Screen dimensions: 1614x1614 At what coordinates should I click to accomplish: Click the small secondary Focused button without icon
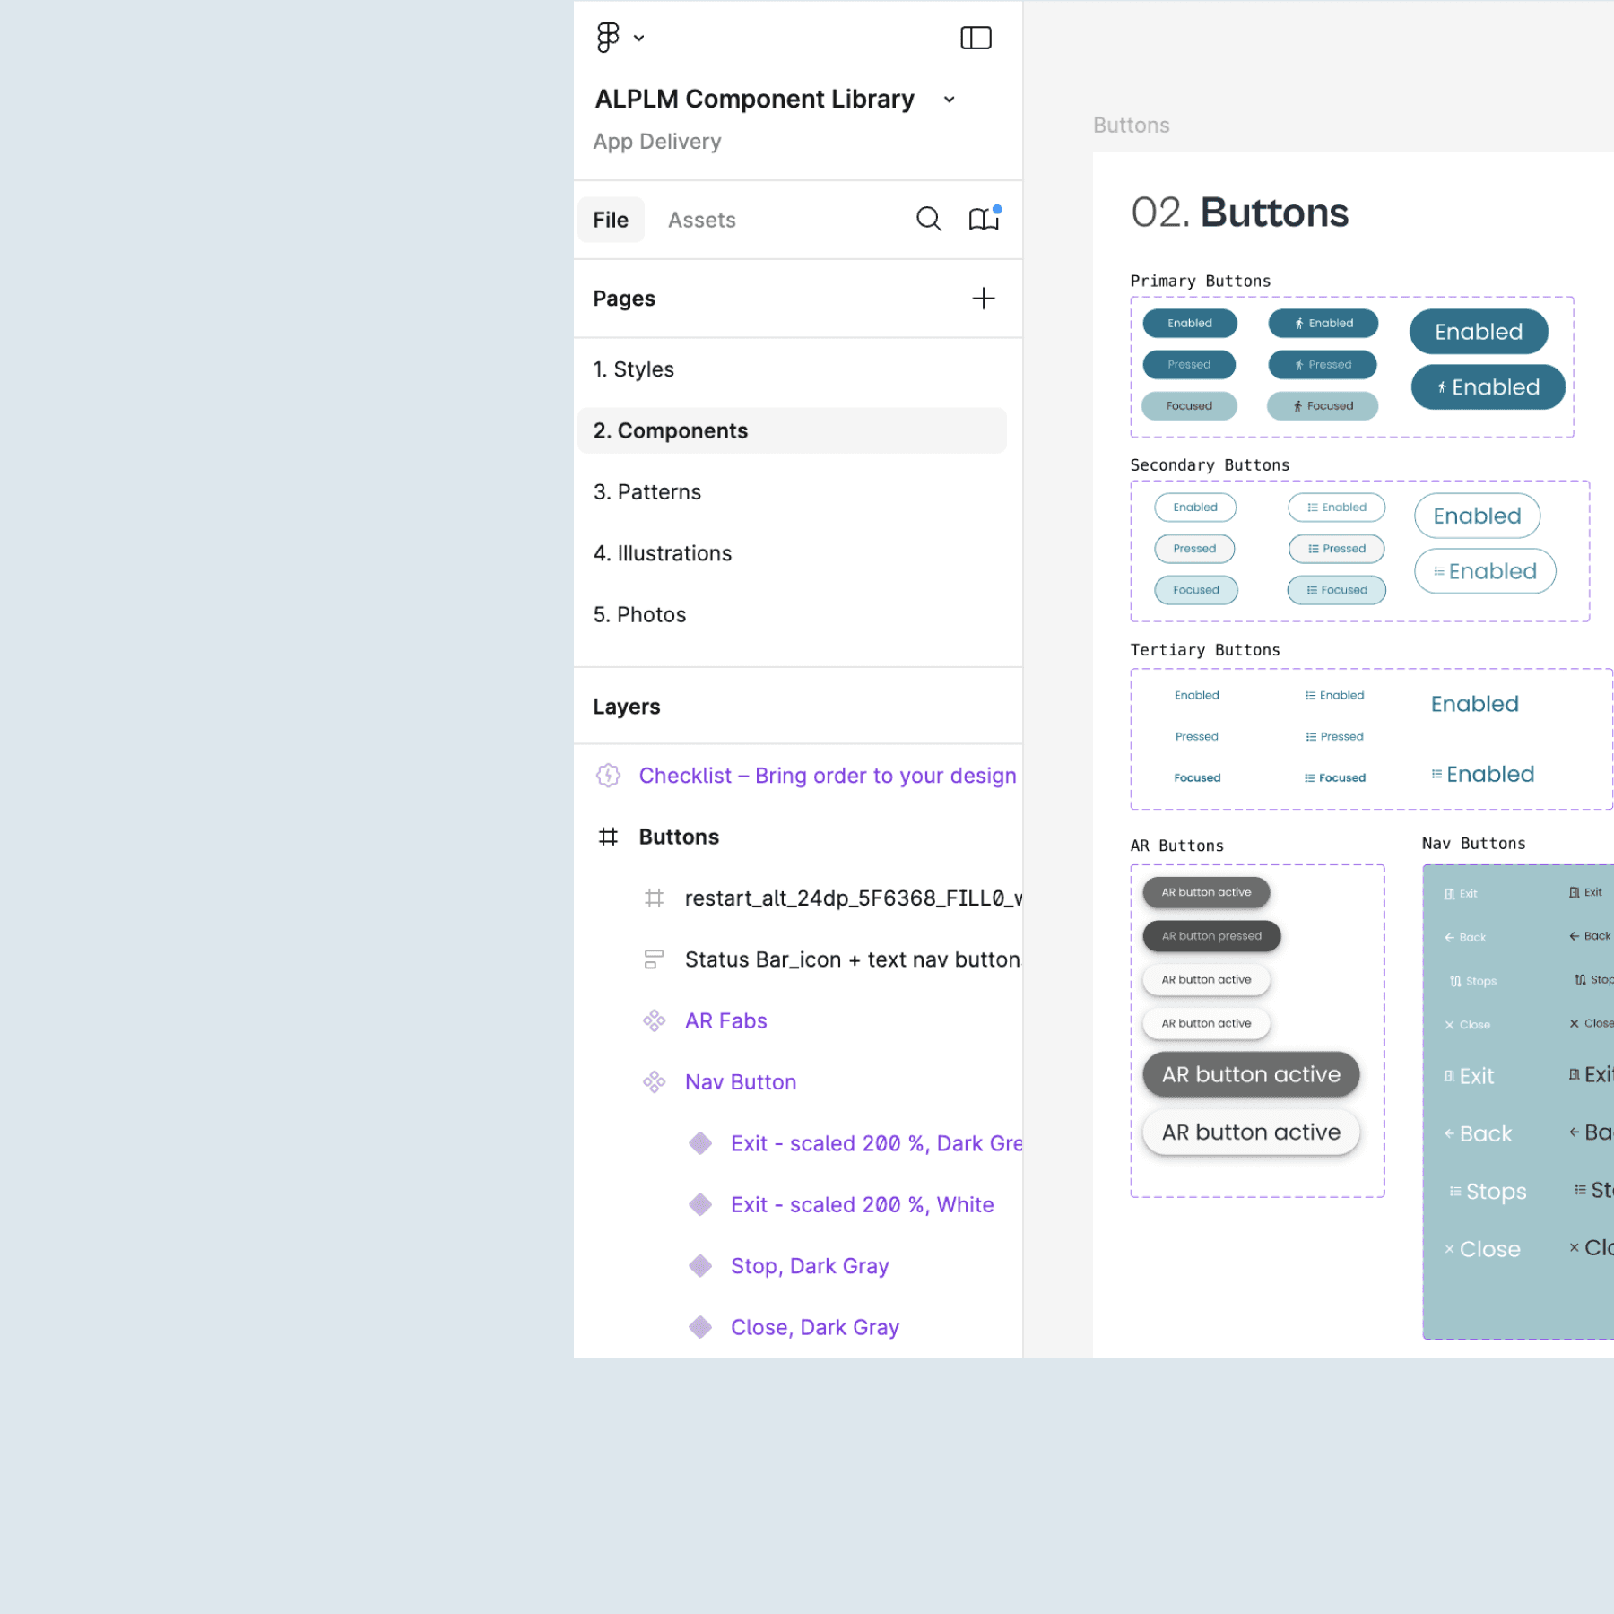[x=1196, y=590]
